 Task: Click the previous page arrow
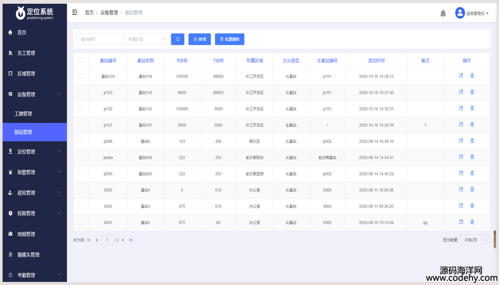point(97,240)
